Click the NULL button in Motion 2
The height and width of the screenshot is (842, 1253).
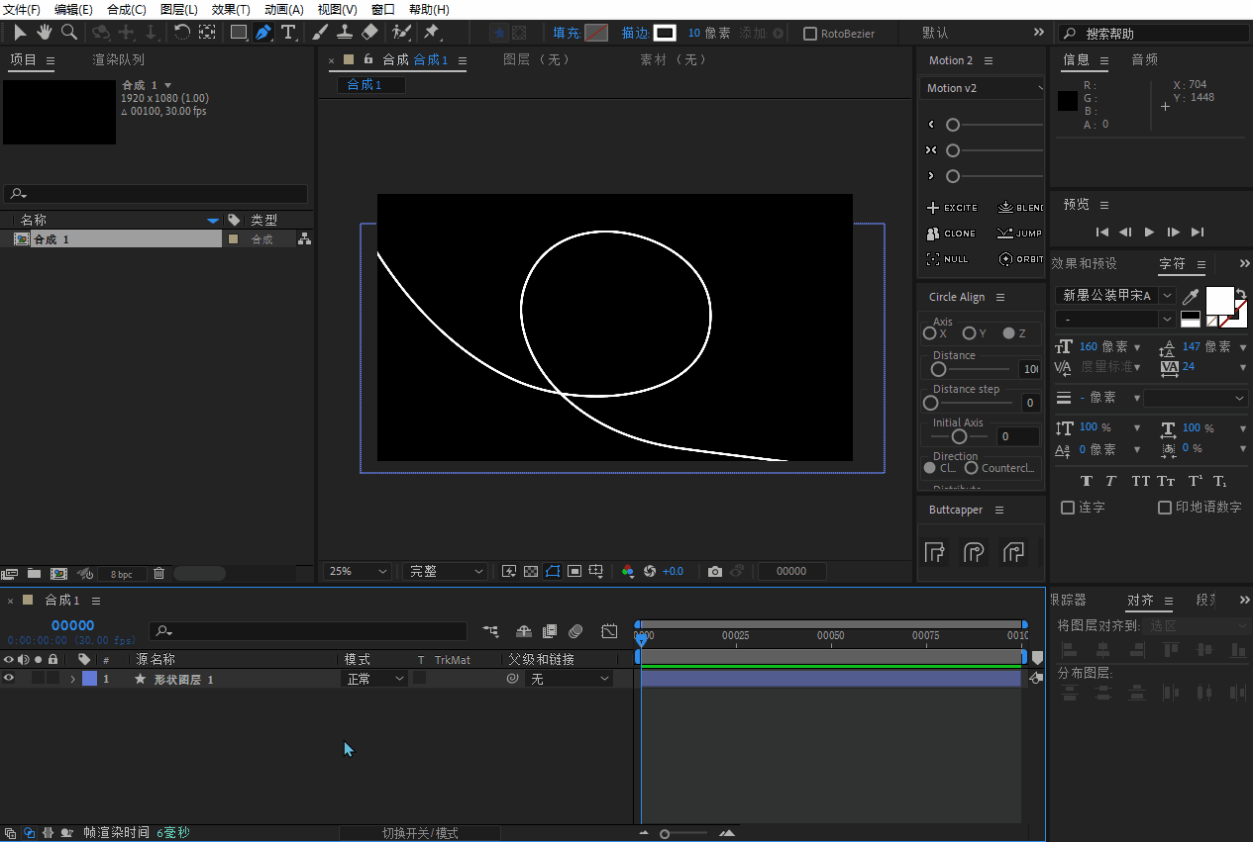947,259
